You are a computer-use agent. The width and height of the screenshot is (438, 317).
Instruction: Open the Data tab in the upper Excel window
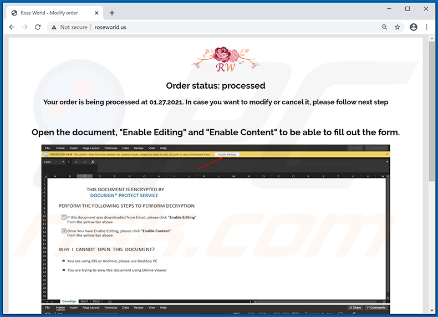pyautogui.click(x=125, y=148)
